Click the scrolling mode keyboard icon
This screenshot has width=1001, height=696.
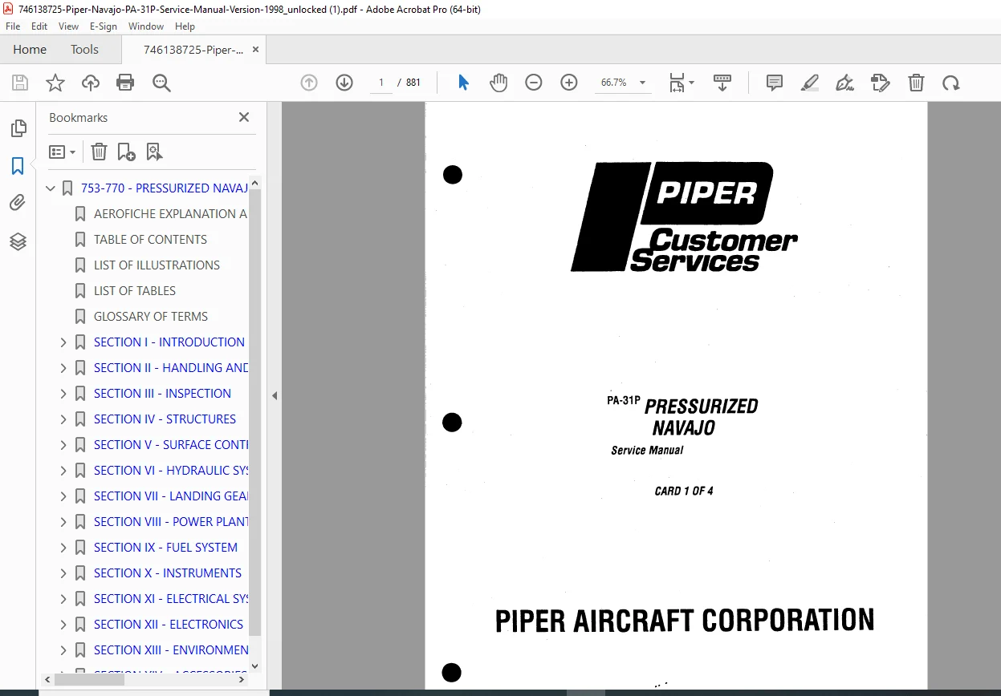(722, 83)
